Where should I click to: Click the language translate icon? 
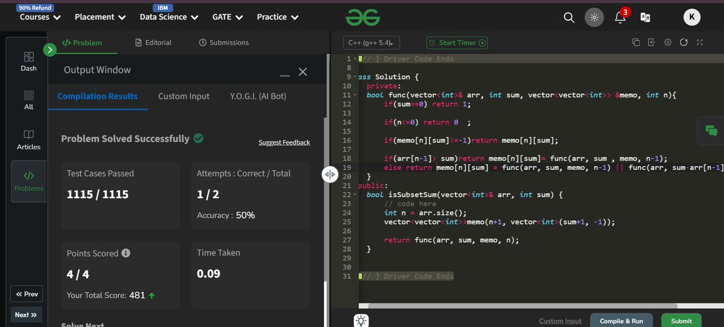click(x=645, y=17)
